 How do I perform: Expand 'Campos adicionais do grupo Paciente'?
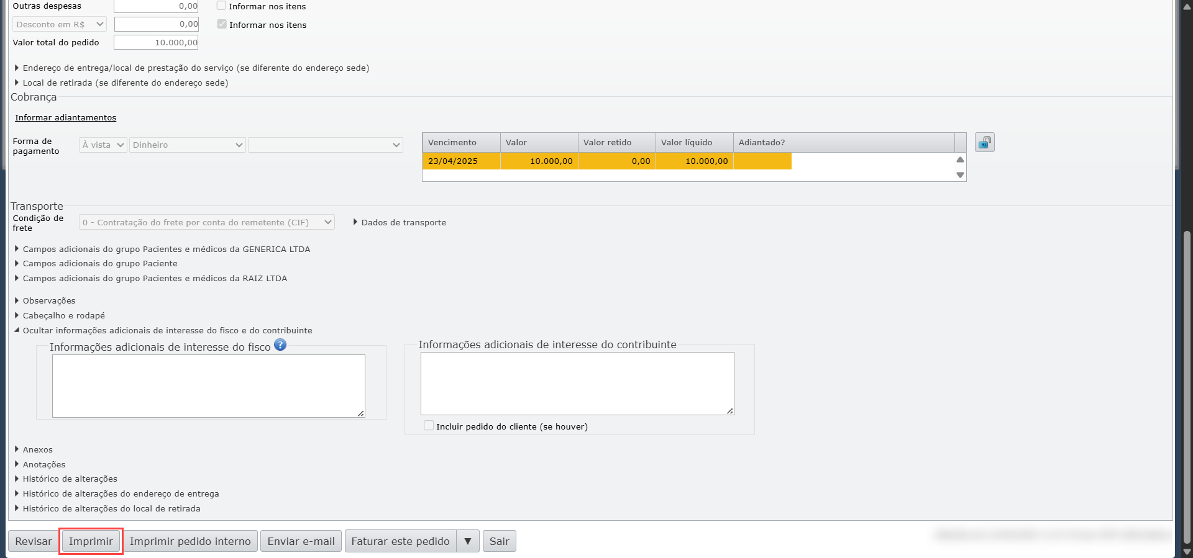tap(96, 263)
